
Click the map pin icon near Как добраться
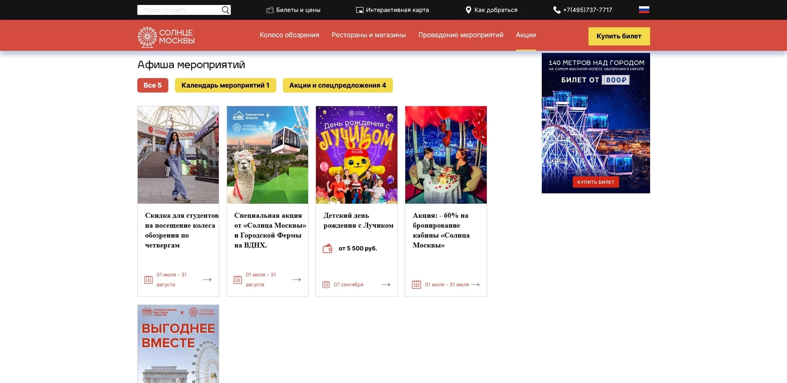tap(468, 10)
